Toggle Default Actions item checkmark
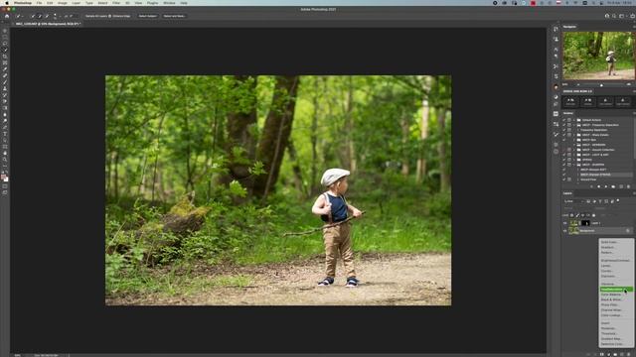The image size is (636, 357). pos(563,120)
